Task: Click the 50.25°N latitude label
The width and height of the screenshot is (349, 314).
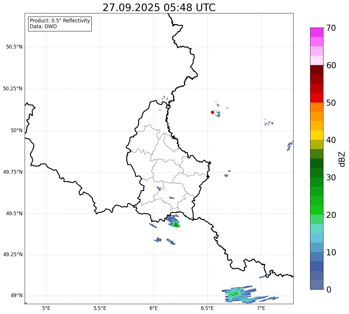Action: tap(12, 89)
